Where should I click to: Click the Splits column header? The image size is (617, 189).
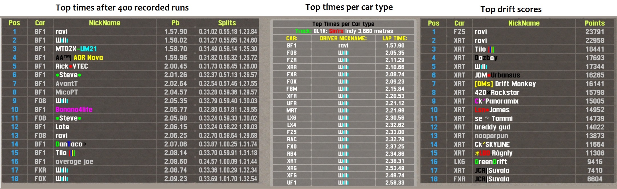[227, 23]
